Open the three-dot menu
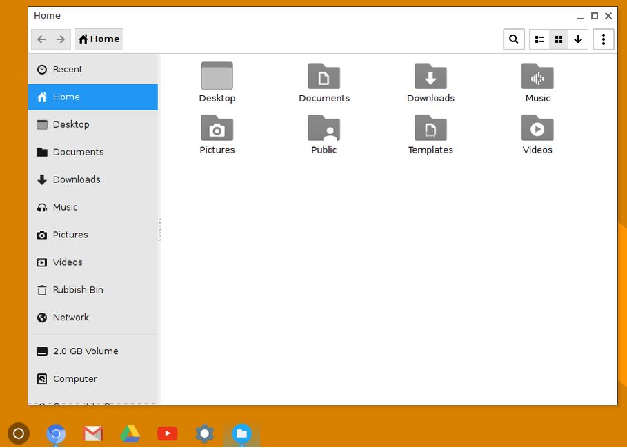 (603, 39)
